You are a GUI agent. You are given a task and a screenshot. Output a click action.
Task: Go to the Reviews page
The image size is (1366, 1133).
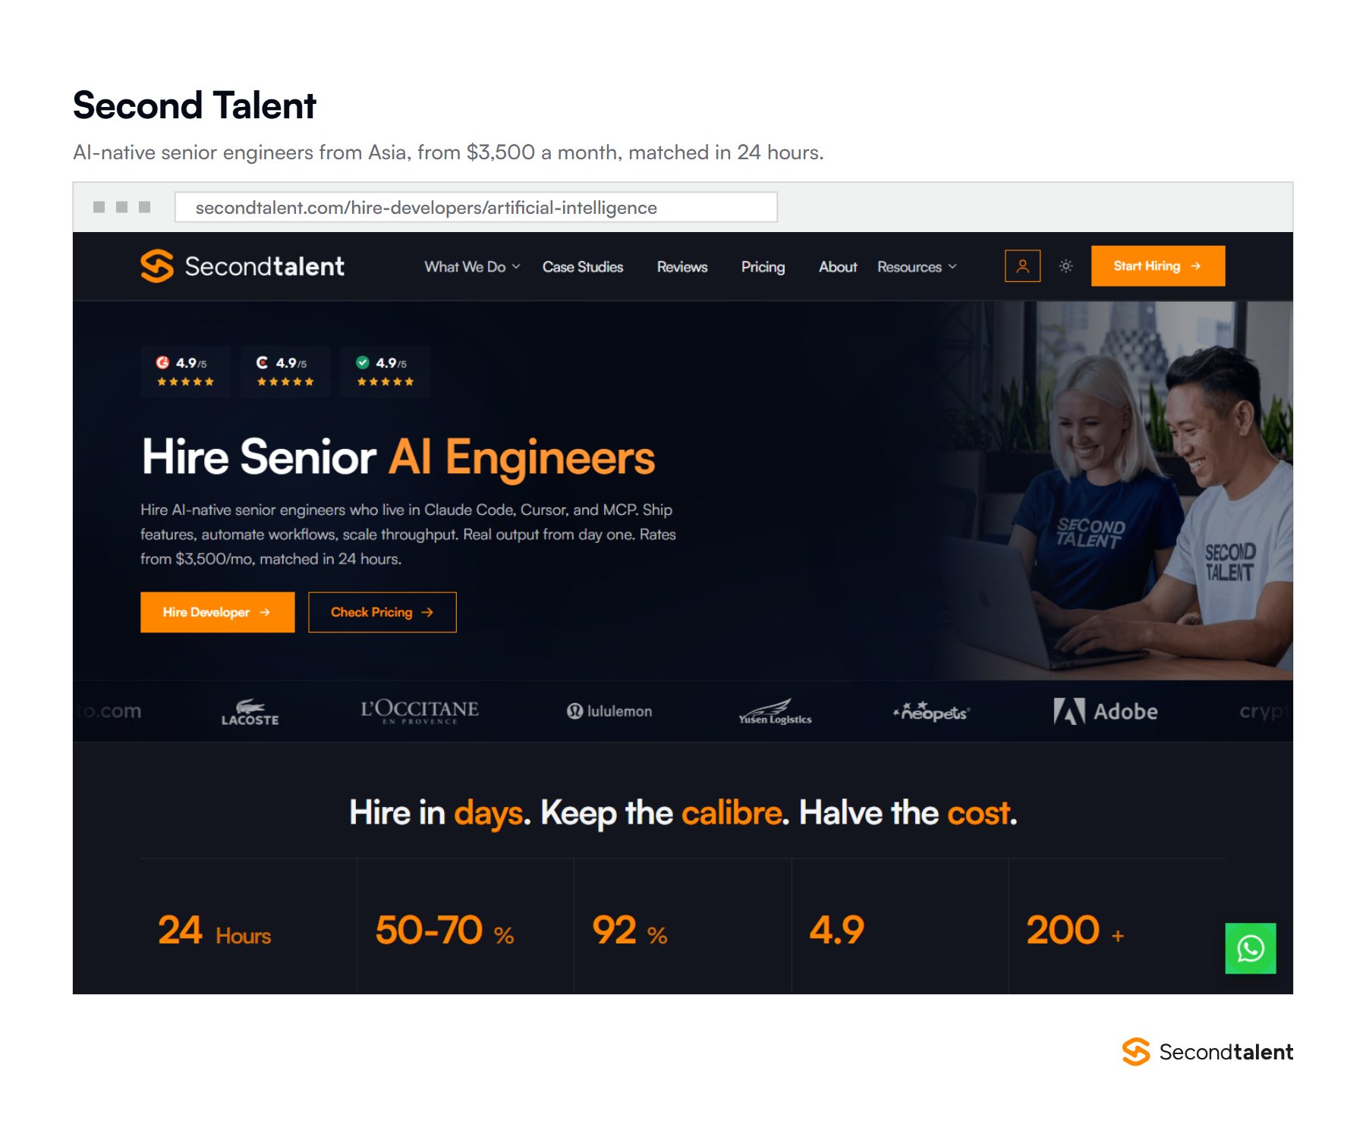682,267
